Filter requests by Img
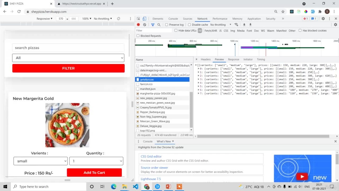Viewport: 339px width, 191px height. pyautogui.click(x=233, y=31)
